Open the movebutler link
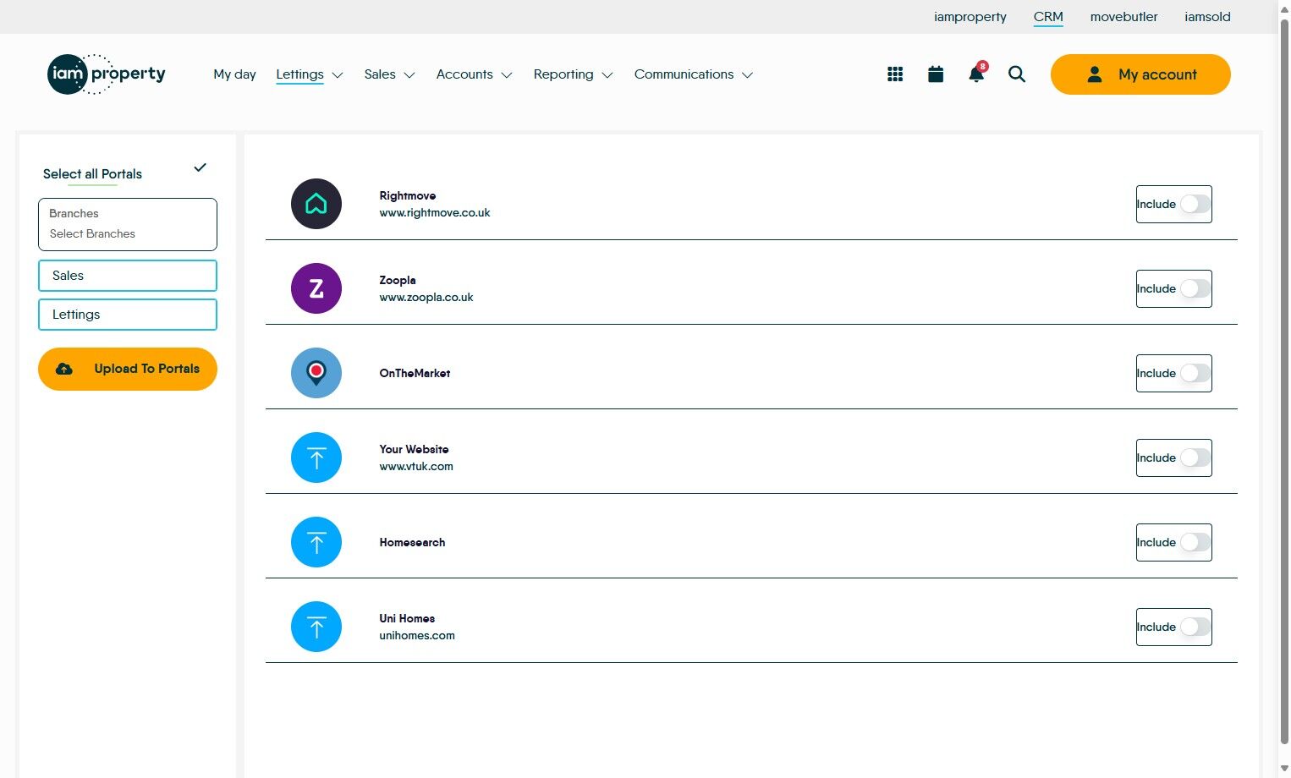The width and height of the screenshot is (1291, 778). pyautogui.click(x=1123, y=17)
